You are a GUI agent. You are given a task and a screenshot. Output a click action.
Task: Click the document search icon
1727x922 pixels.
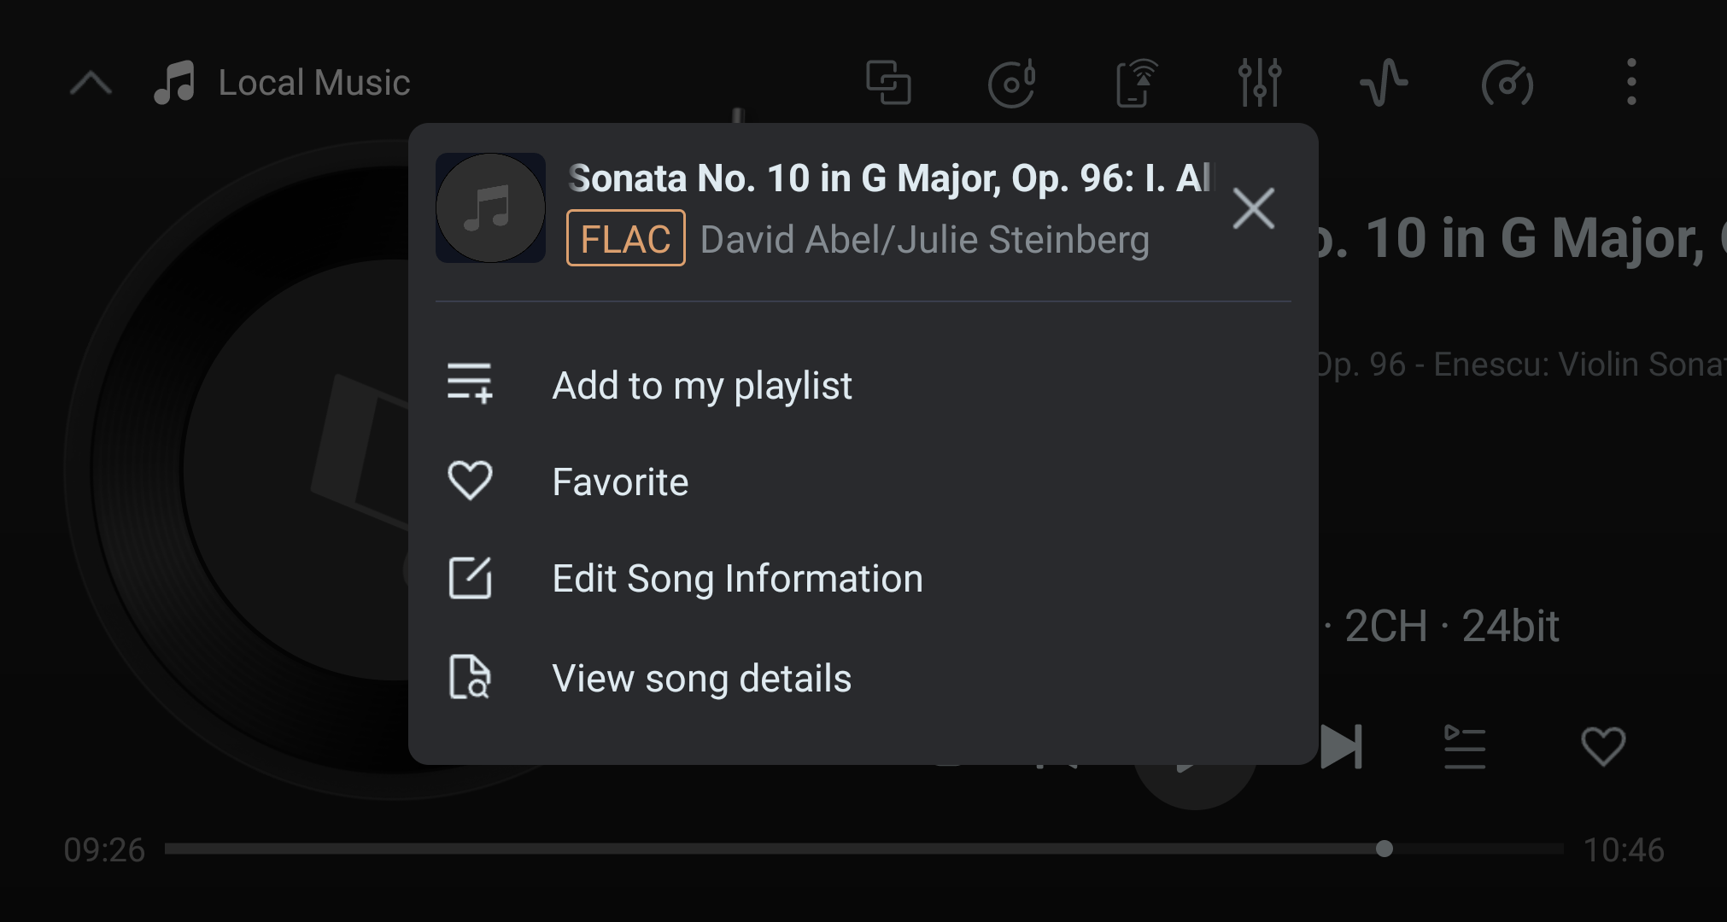coord(470,677)
